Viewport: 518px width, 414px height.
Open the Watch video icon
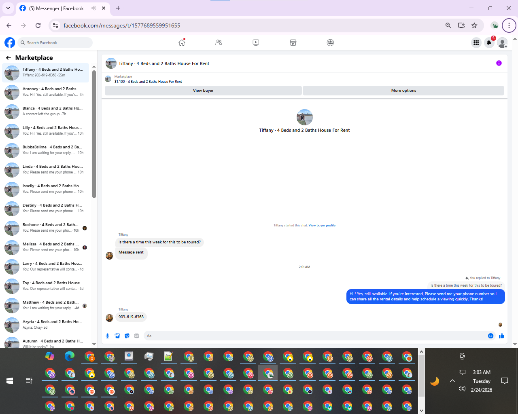tap(256, 42)
